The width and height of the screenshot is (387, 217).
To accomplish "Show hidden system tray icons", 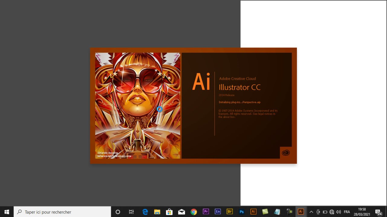I will point(311,212).
